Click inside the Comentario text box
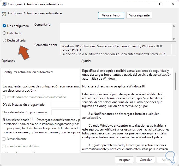The image size is (179, 166). tap(116, 32)
